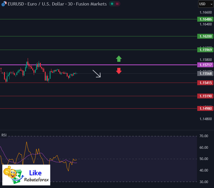Viewport: 214px width, 188px height.
Task: Select the red 1.15190 price label
Action: click(205, 96)
